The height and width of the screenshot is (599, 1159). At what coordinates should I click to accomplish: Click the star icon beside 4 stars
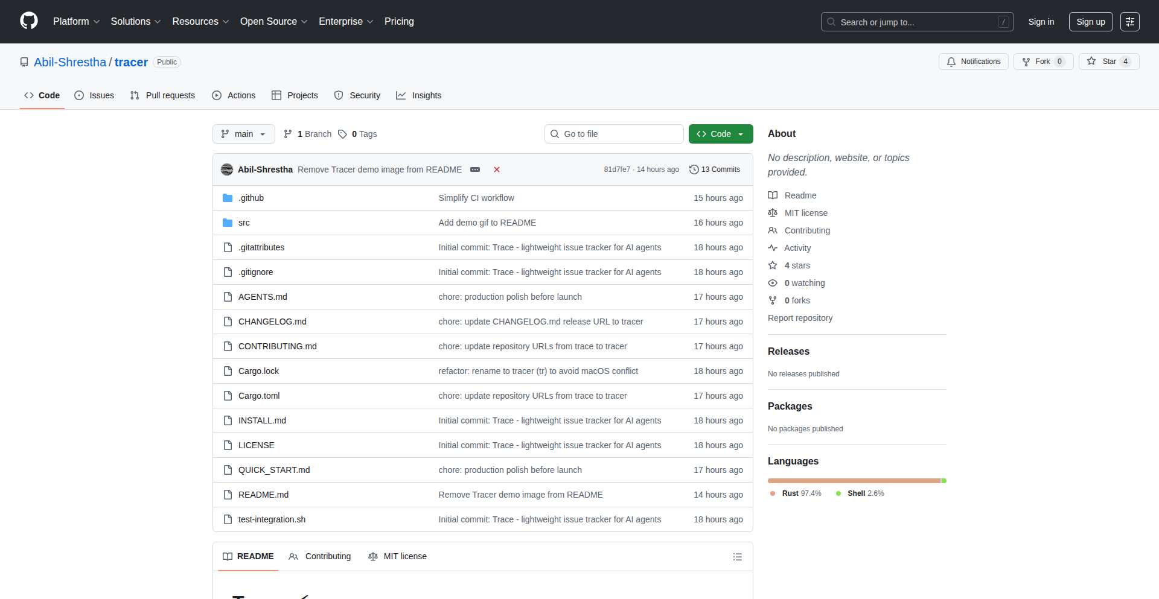point(773,265)
